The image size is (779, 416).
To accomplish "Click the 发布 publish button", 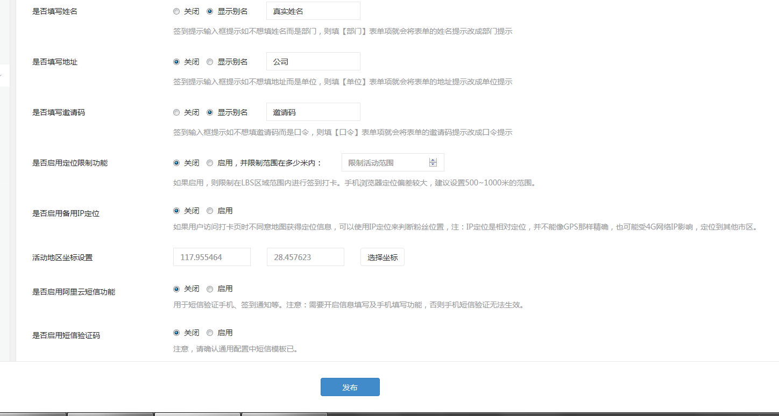I will pos(350,387).
